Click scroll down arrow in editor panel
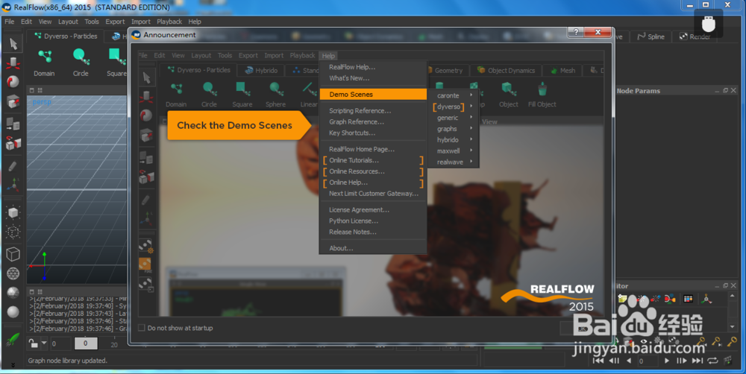The height and width of the screenshot is (374, 746). click(x=733, y=327)
